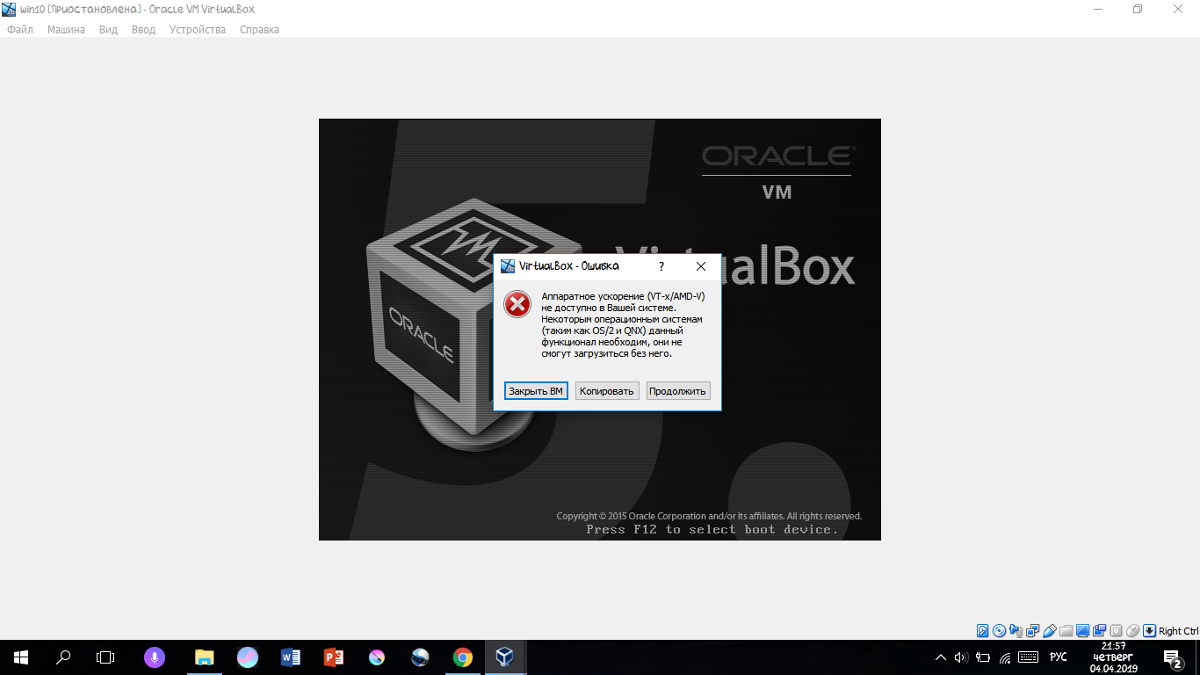Click the video capture status icon
This screenshot has width=1200, height=675.
pos(1099,630)
